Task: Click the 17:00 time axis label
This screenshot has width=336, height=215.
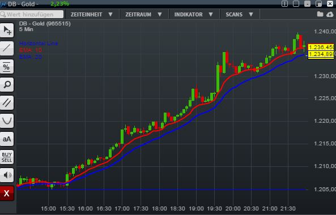Action: point(122,208)
